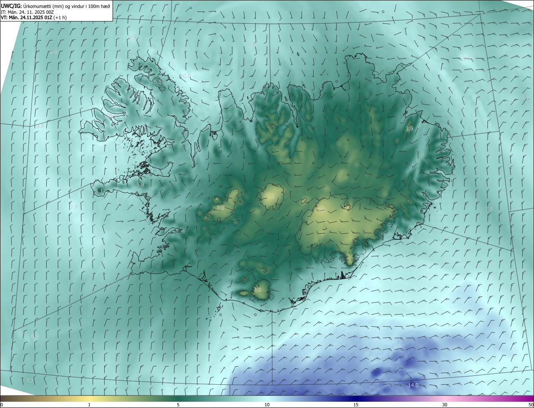Image resolution: width=534 pixels, height=408 pixels.
Task: Click the "7.5" value label on the map
Action: (489, 209)
